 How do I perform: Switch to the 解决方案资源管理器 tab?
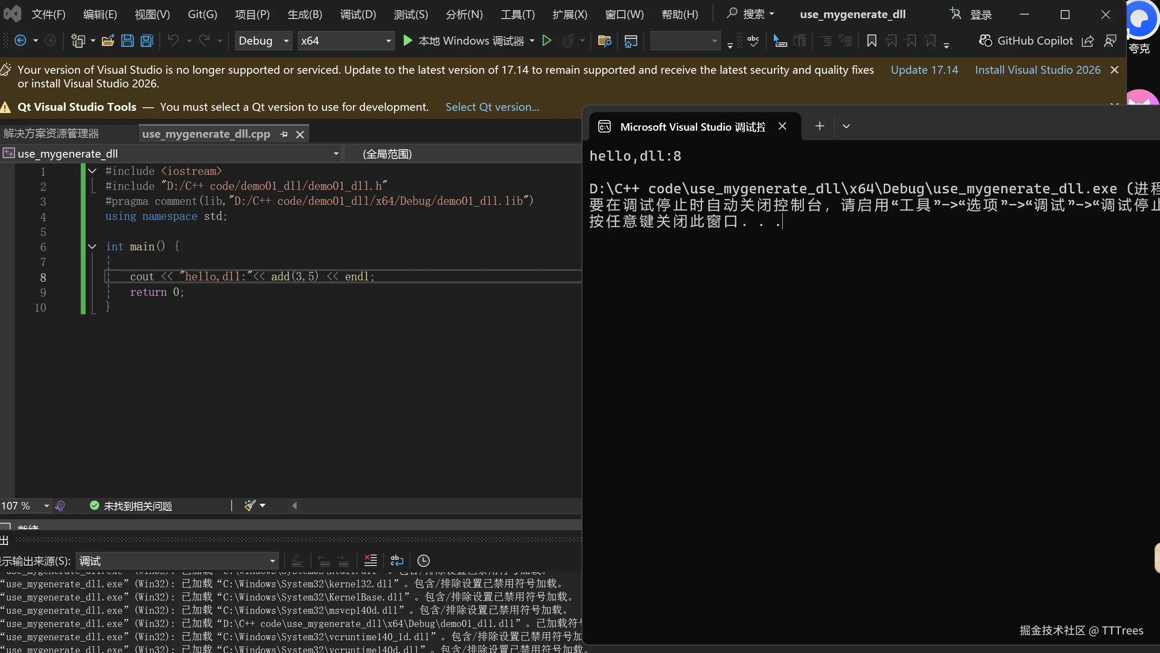click(51, 134)
